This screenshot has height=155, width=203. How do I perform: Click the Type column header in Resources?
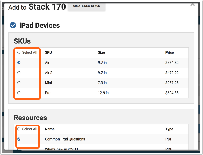coord(169,129)
